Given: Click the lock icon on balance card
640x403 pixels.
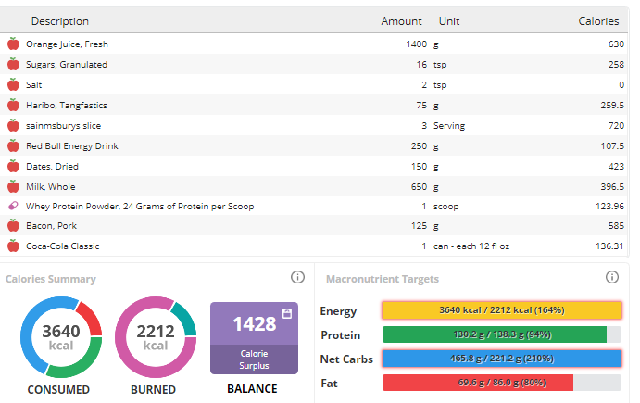Looking at the screenshot, I should (x=287, y=313).
